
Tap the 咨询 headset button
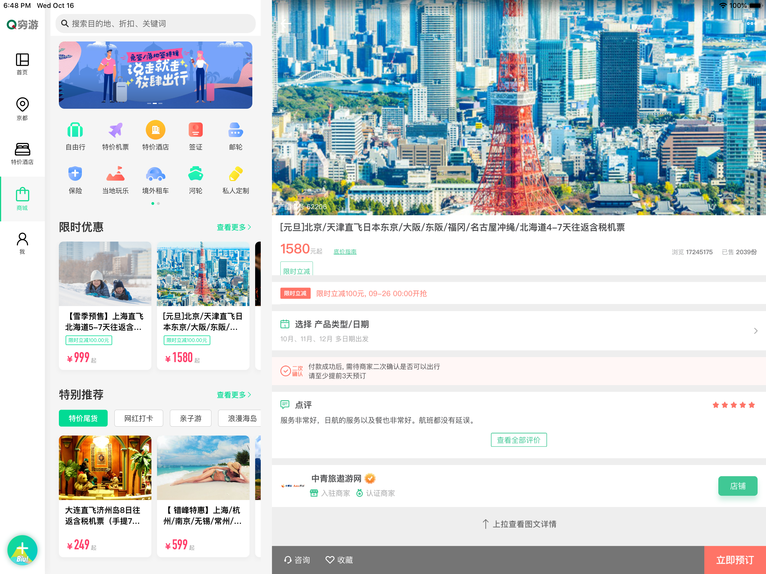pos(297,560)
